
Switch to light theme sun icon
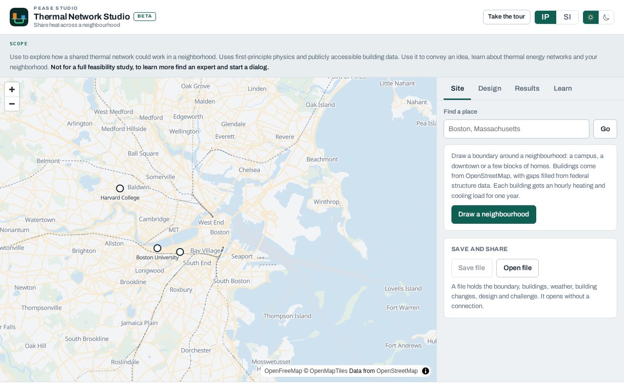pyautogui.click(x=591, y=17)
